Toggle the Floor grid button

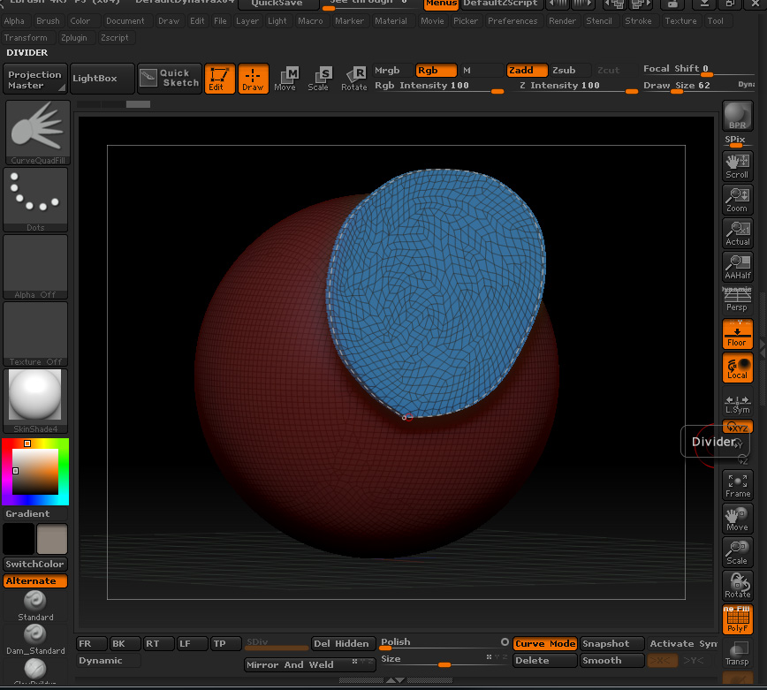click(x=737, y=334)
